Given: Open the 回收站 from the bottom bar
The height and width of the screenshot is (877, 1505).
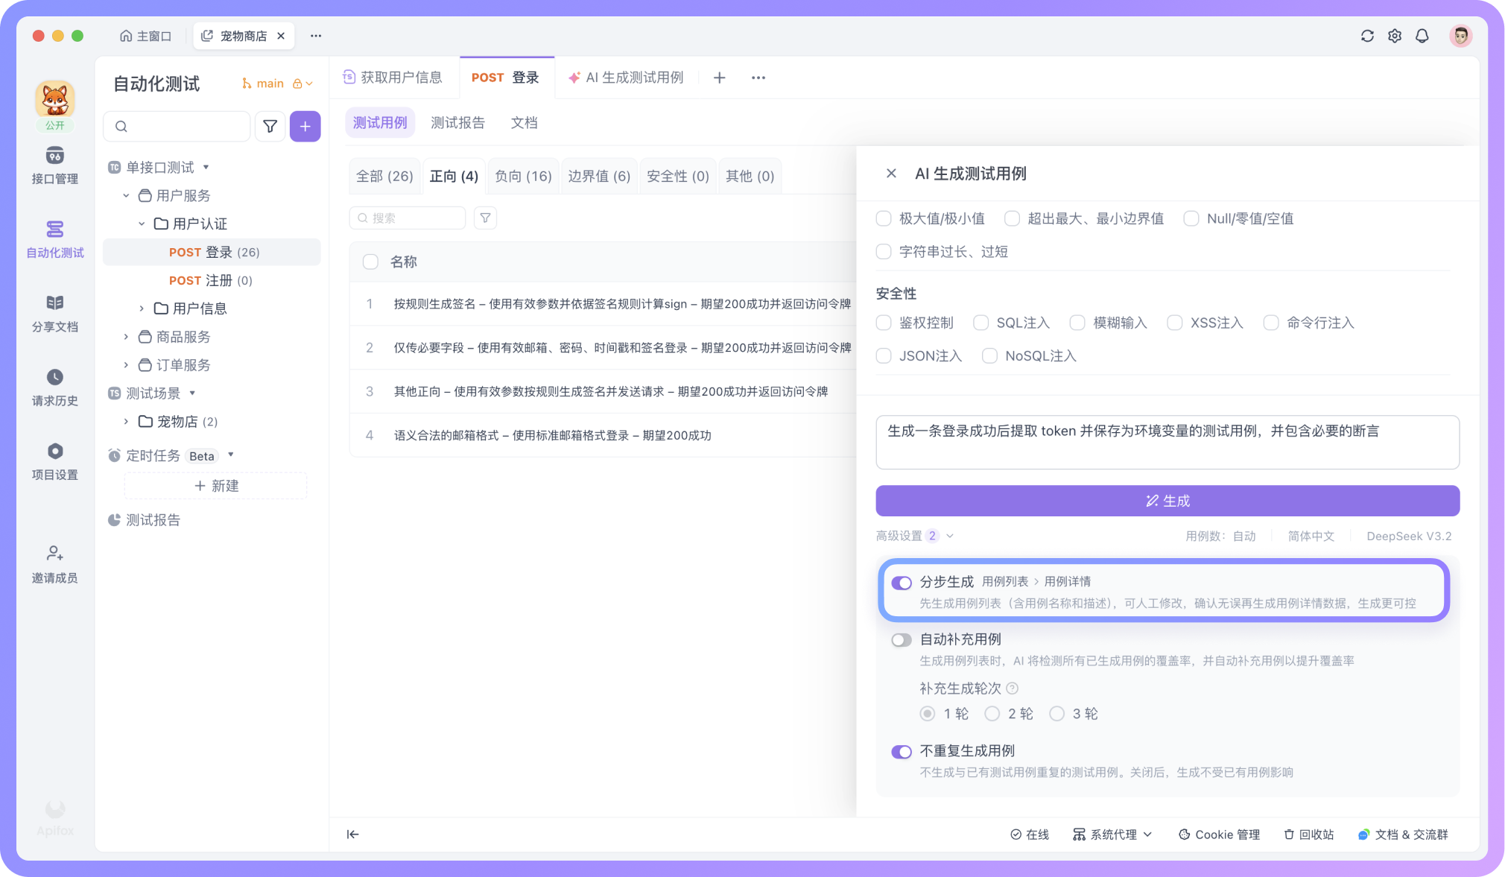Looking at the screenshot, I should [x=1308, y=834].
